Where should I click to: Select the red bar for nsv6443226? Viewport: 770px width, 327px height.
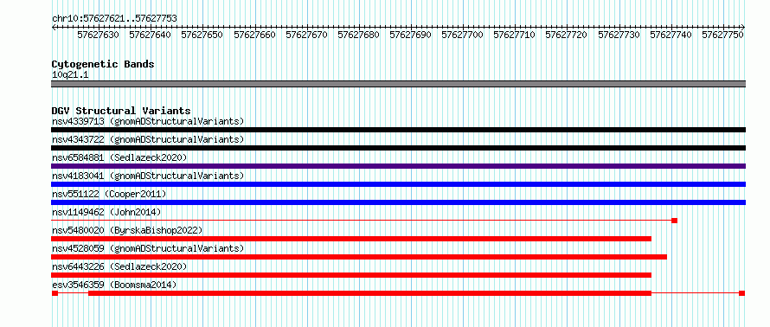tap(351, 275)
